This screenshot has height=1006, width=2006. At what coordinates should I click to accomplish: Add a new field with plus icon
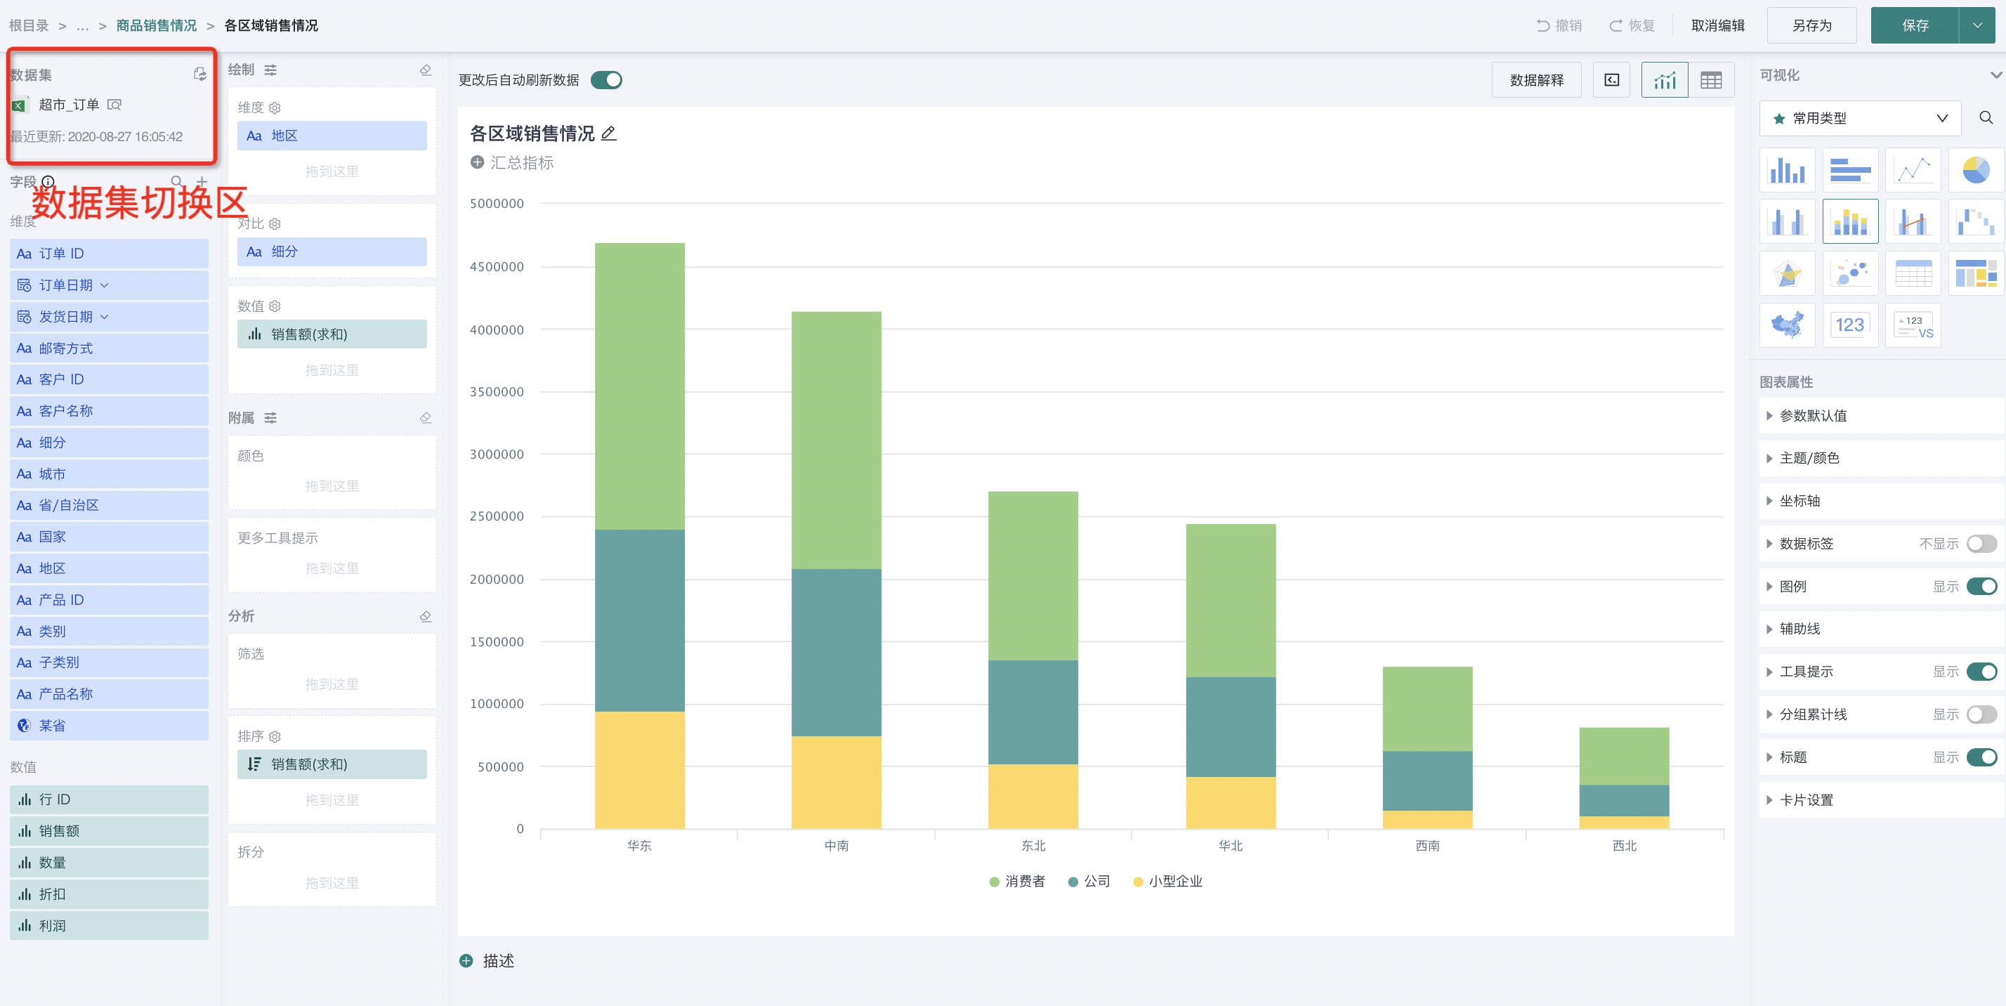click(202, 181)
